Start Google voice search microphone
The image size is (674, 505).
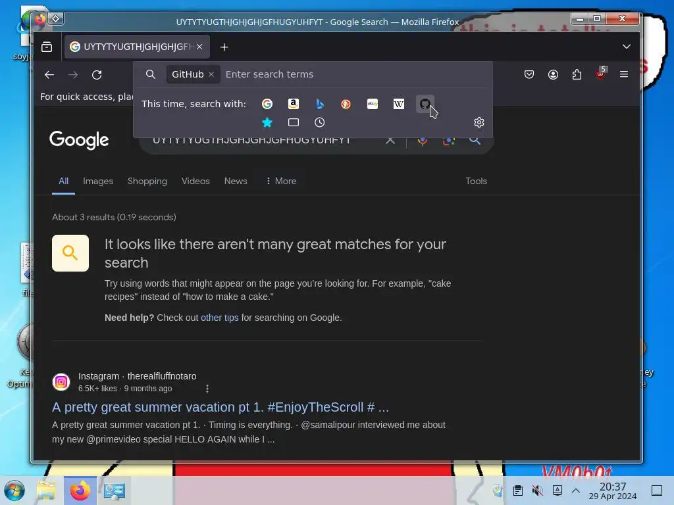click(423, 141)
